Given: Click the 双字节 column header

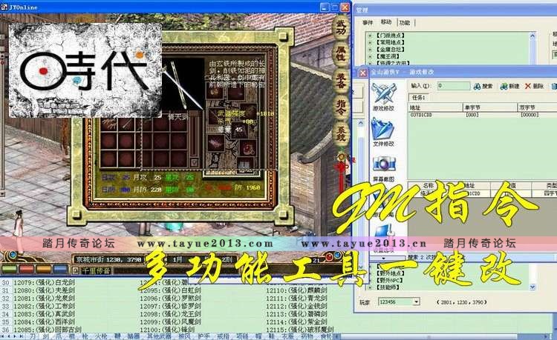Looking at the screenshot, I should pos(537,107).
